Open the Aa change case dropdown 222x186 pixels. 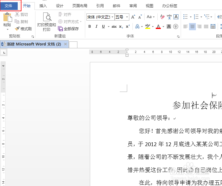(150, 17)
